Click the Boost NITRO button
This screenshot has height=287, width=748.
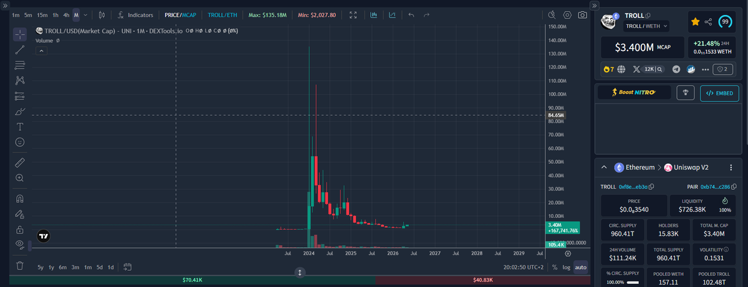click(635, 93)
